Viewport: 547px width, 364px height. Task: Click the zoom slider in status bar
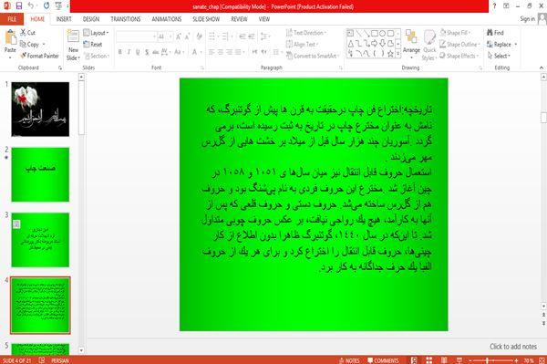point(493,360)
